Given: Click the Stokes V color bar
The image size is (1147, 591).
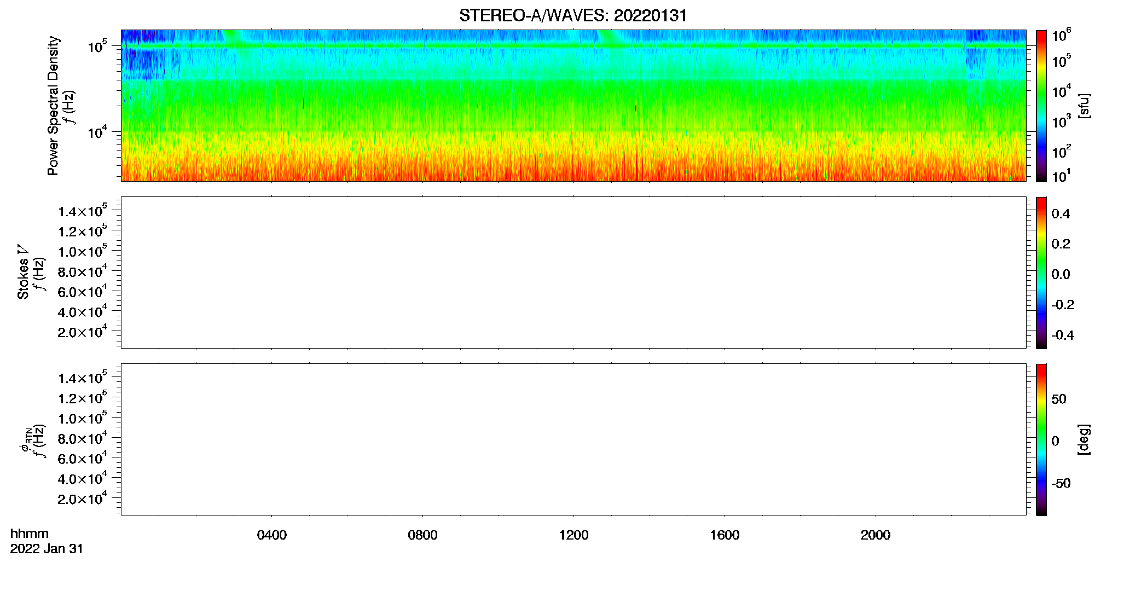Looking at the screenshot, I should (1041, 273).
